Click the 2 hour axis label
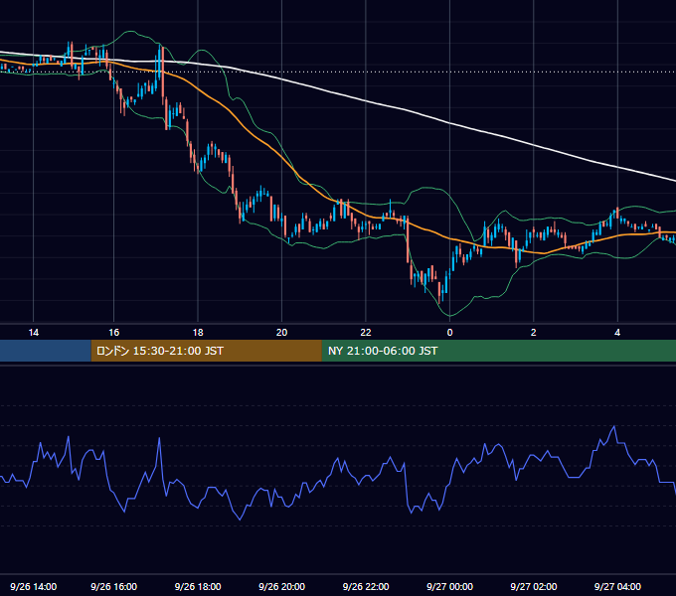This screenshot has height=596, width=676. coord(533,333)
